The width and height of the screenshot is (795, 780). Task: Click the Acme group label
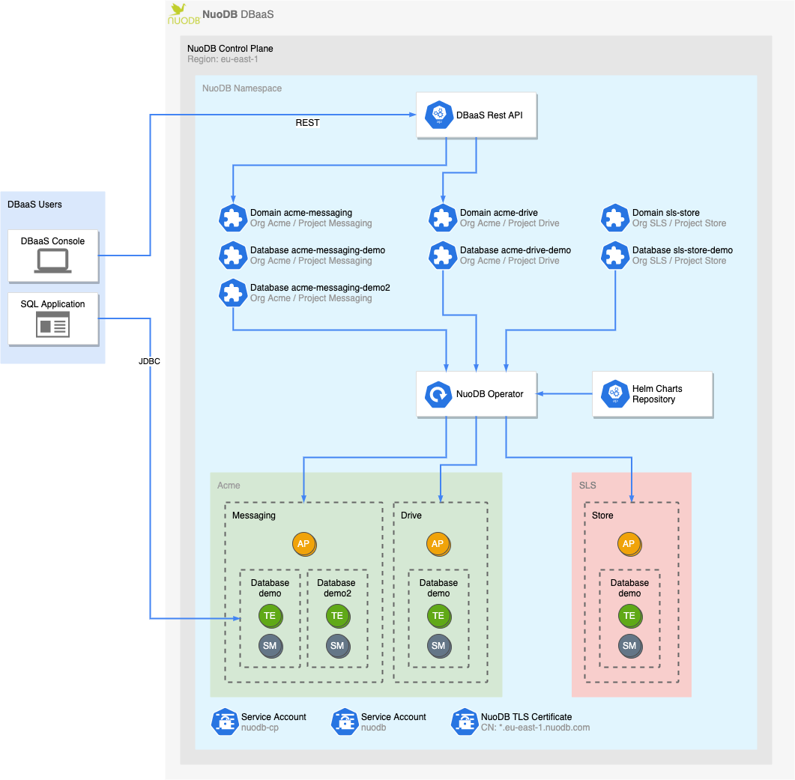point(229,486)
